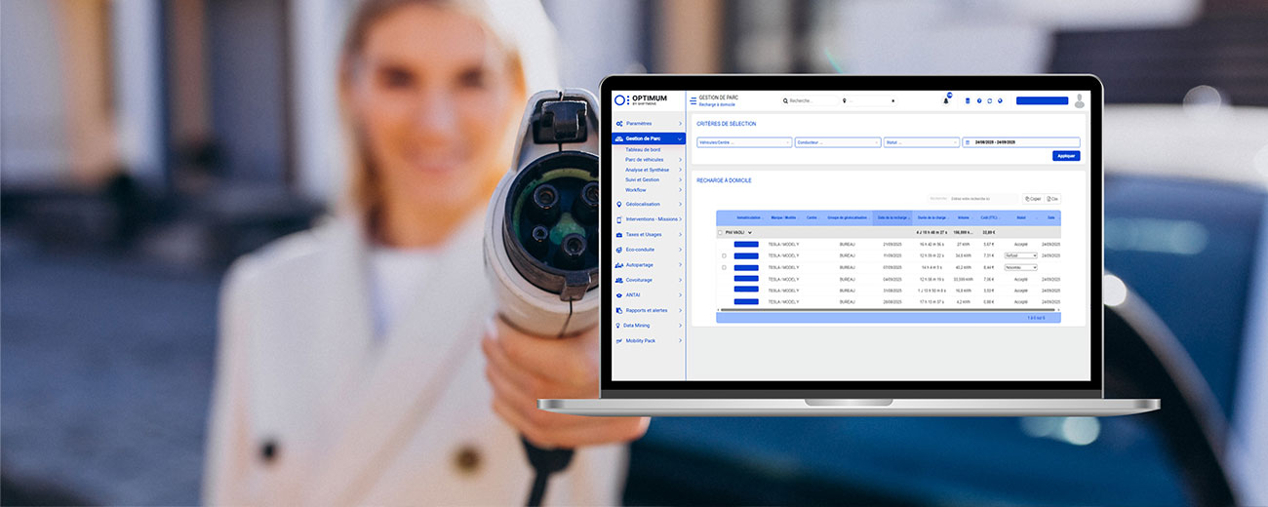Expand Analyse et Synthèse submenu
The height and width of the screenshot is (507, 1268).
680,170
